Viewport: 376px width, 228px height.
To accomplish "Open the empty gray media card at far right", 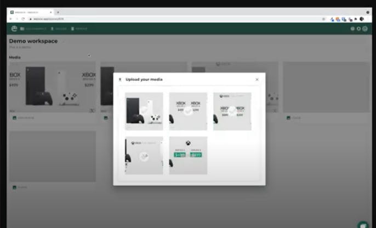I will tap(326, 87).
